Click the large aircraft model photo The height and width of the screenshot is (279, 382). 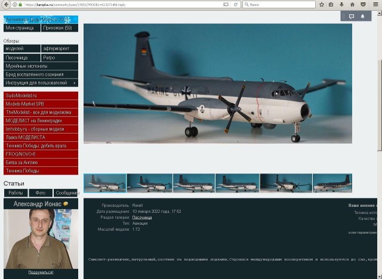217,83
